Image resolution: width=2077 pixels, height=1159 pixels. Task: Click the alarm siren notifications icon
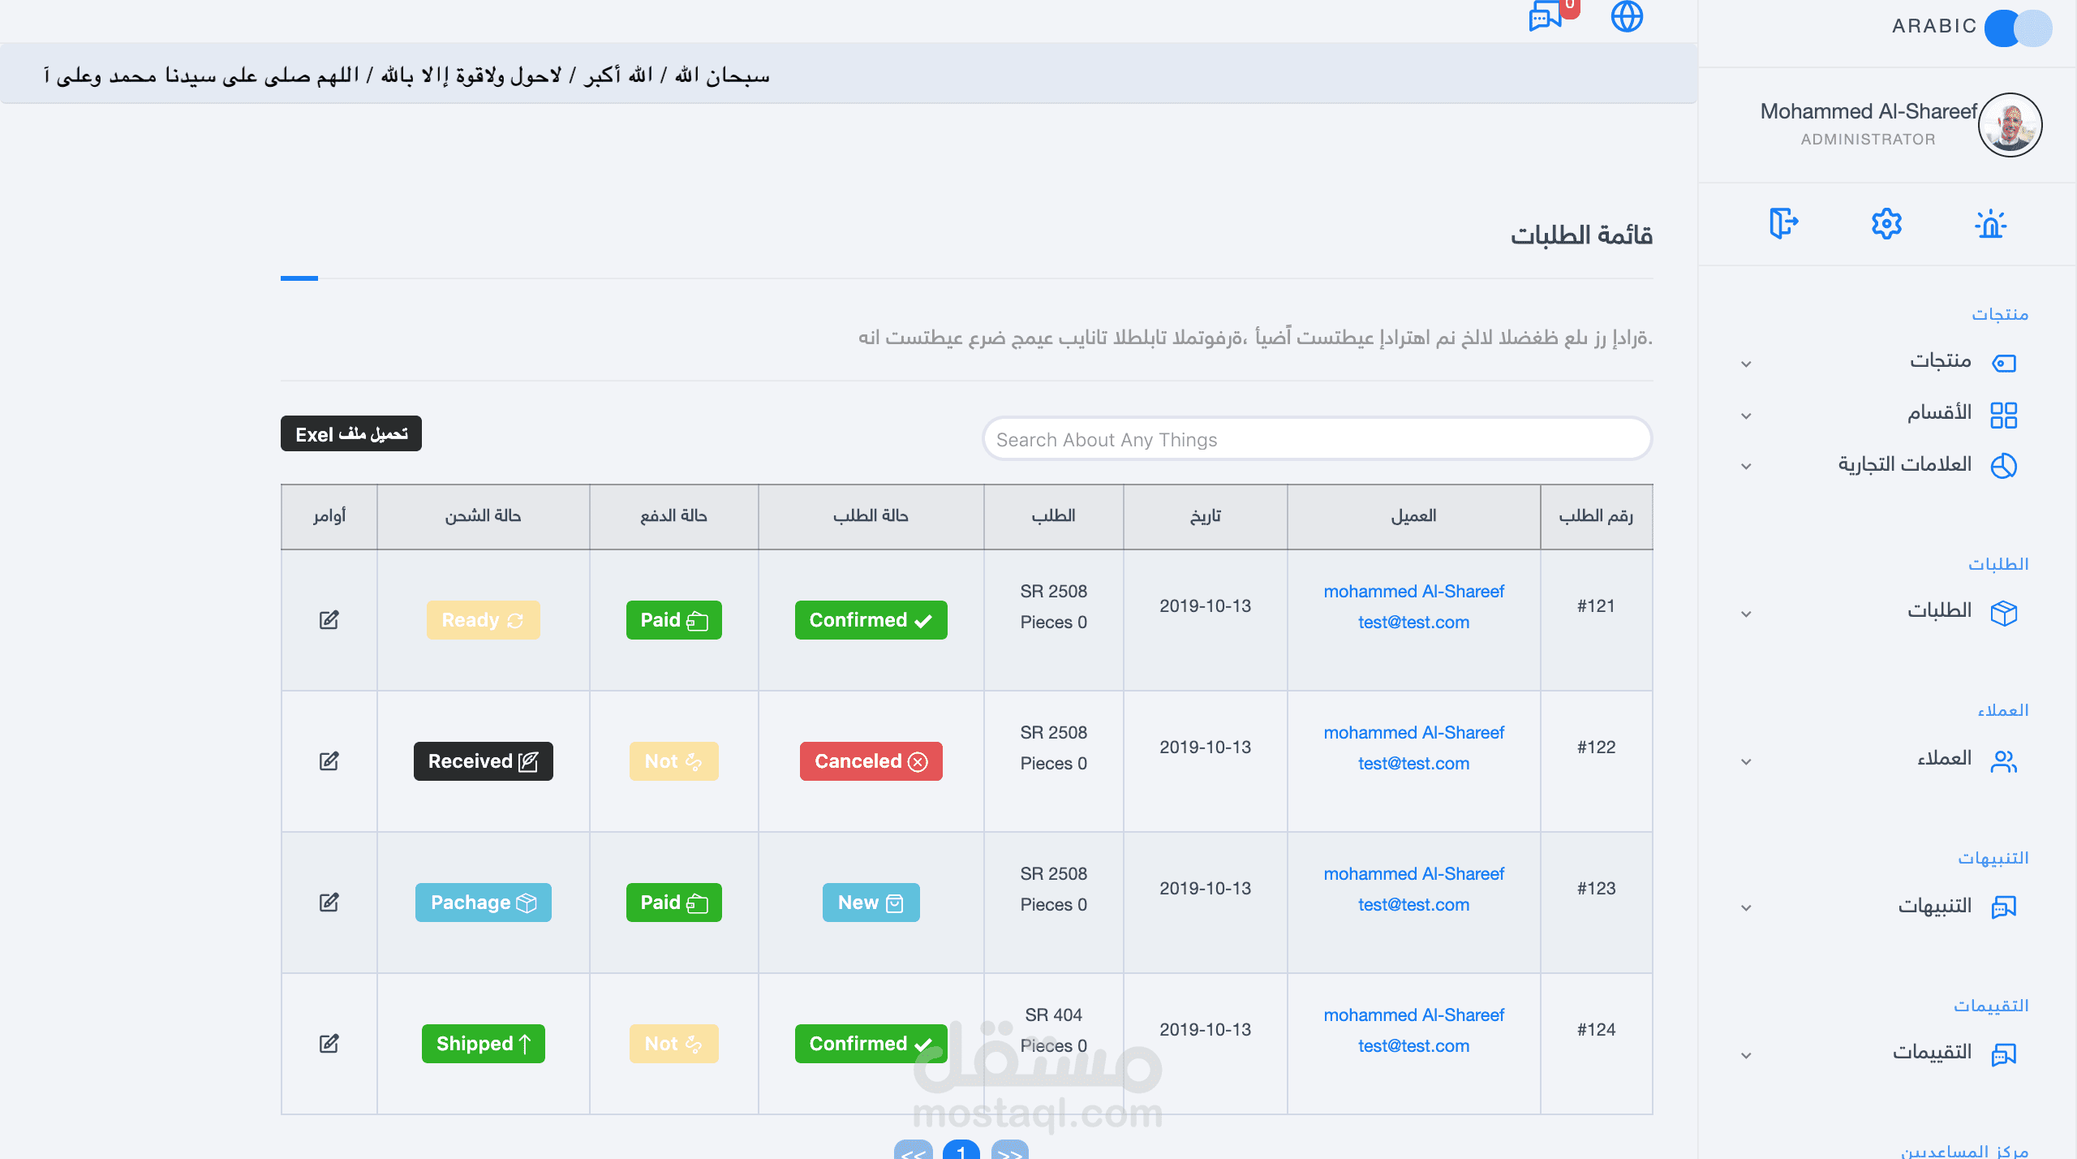1990,224
